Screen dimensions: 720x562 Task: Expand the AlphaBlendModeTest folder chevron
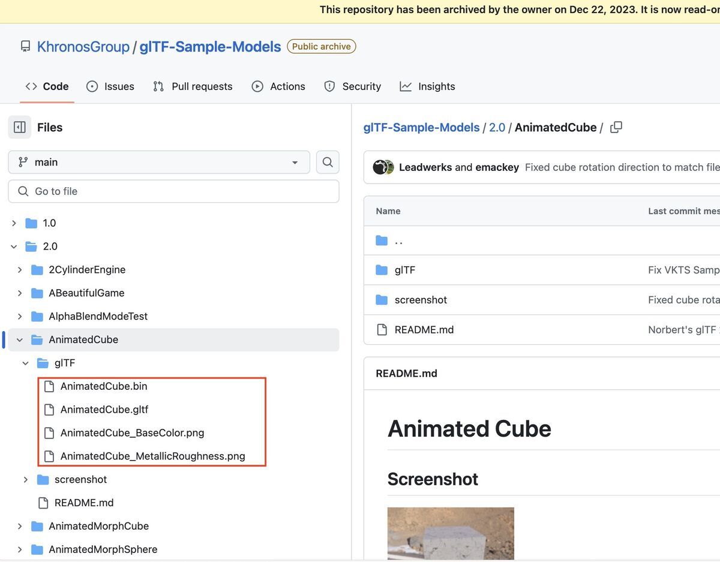[20, 316]
